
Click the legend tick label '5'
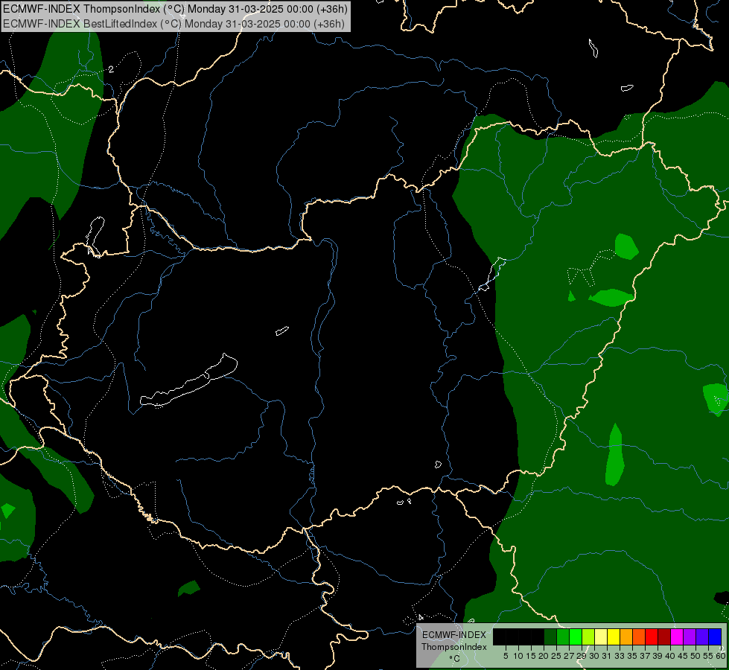tap(506, 656)
